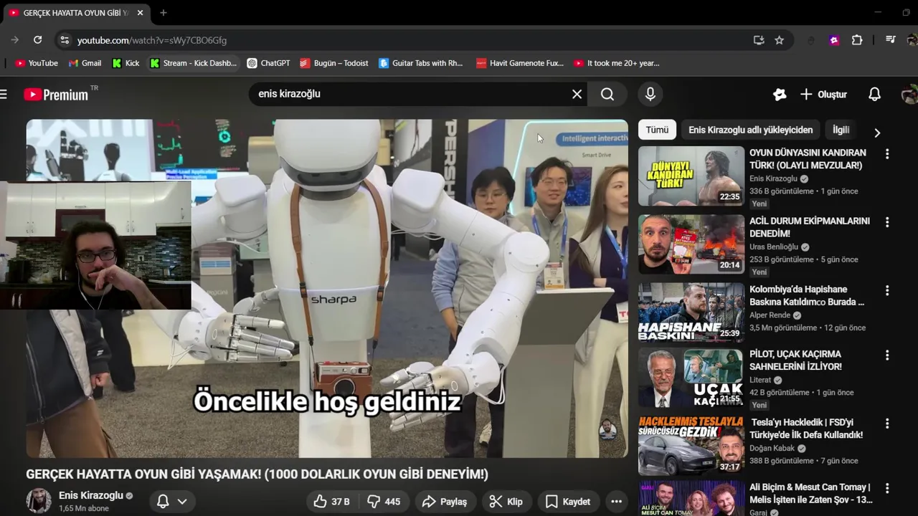Open Enis Kirazoglu channel name link
918x516 pixels.
[x=91, y=495]
